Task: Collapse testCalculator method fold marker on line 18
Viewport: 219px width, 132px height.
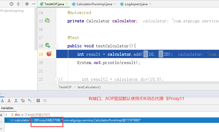Action: pos(56,46)
